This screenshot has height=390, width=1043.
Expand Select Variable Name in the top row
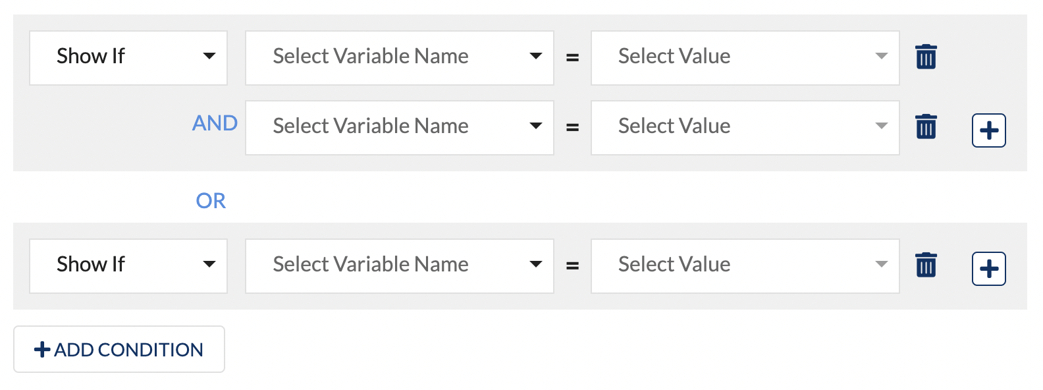tap(399, 58)
